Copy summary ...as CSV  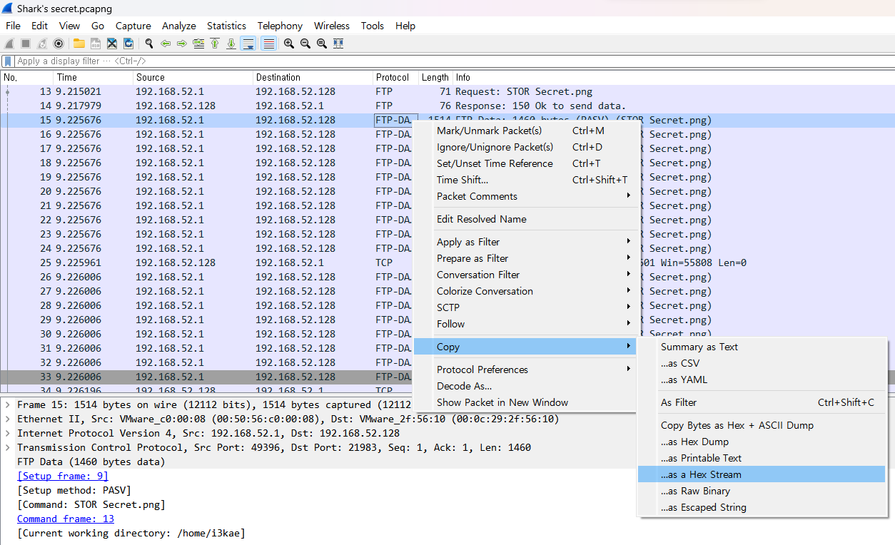762,363
